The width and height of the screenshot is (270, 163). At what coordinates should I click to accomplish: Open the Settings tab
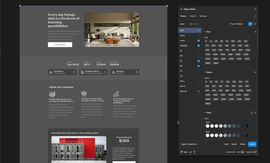pyautogui.click(x=203, y=16)
